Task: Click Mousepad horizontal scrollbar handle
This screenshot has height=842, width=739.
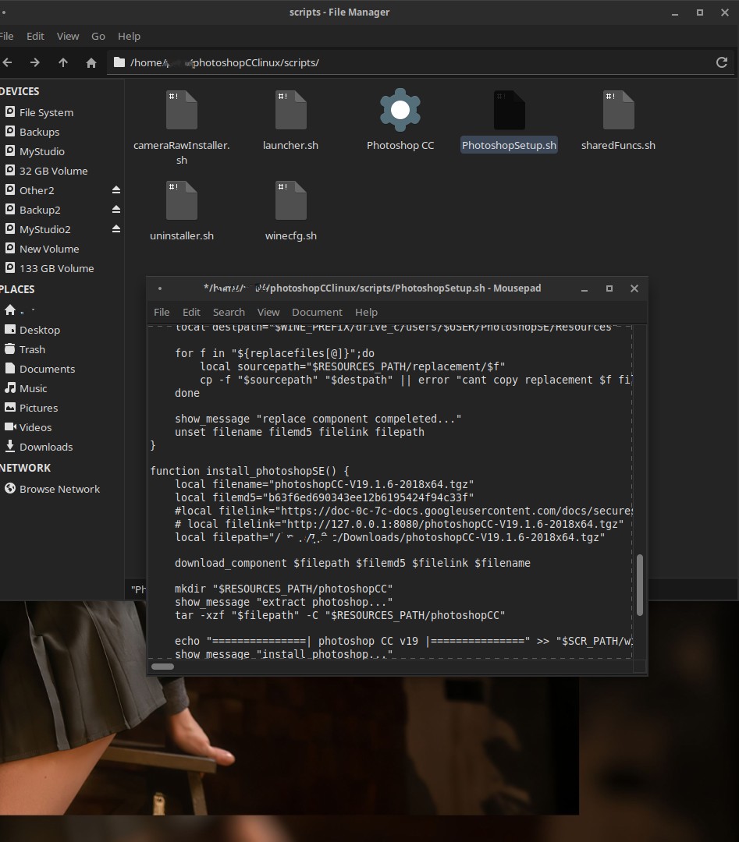Action: [163, 667]
